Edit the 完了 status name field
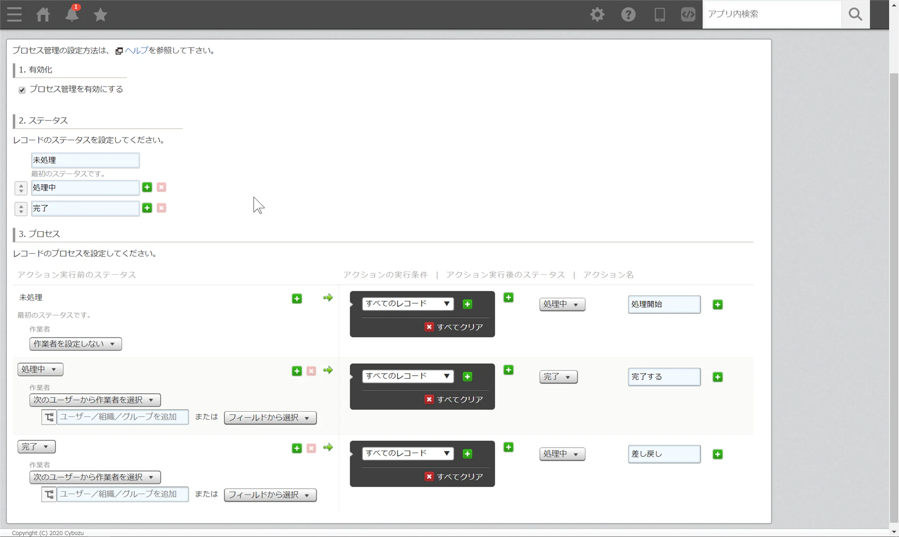This screenshot has height=537, width=899. [x=85, y=208]
